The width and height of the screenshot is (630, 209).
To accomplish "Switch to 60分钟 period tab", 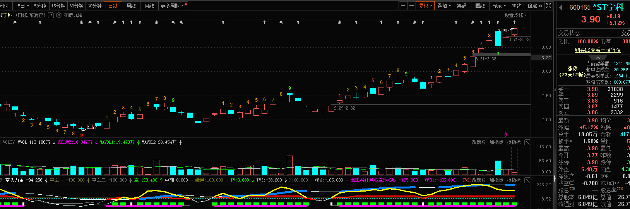I will coord(94,6).
